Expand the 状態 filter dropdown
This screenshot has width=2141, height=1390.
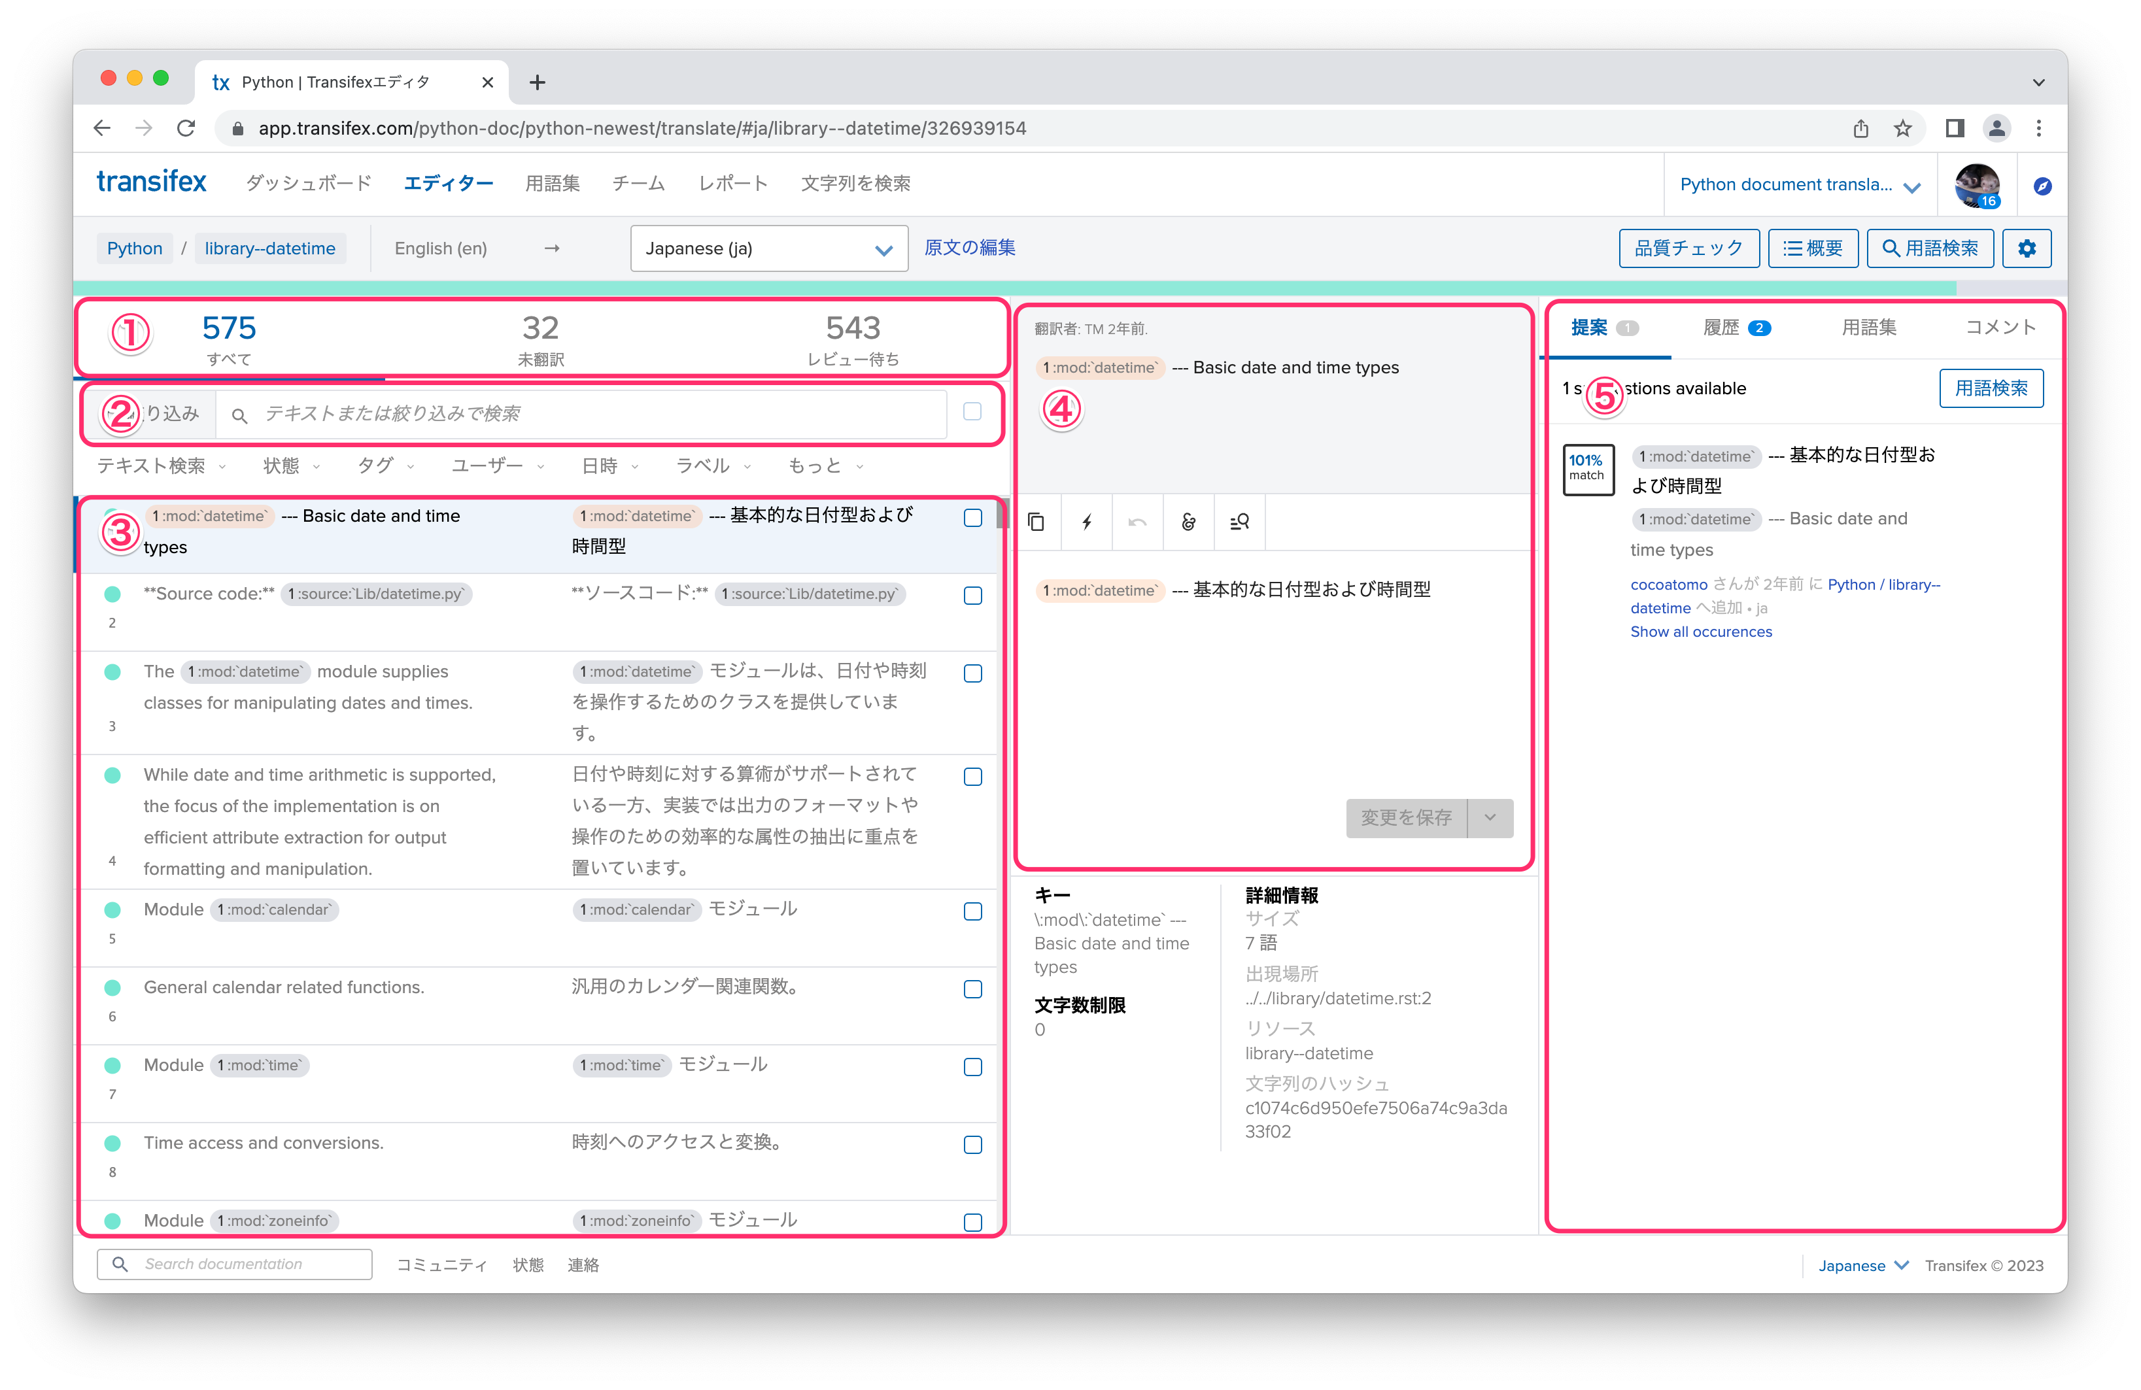click(290, 466)
